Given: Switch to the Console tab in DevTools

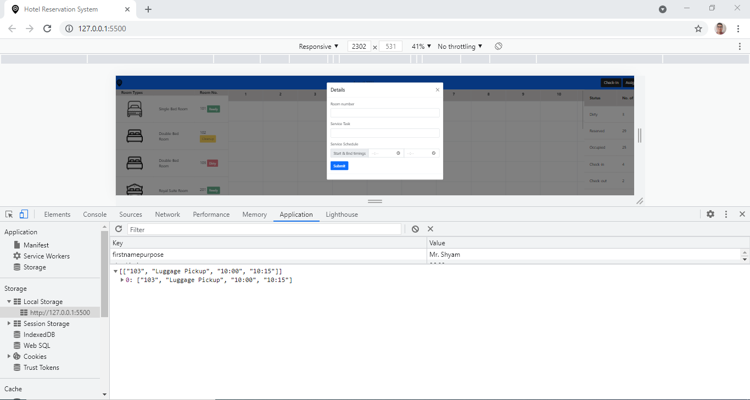Looking at the screenshot, I should point(94,214).
